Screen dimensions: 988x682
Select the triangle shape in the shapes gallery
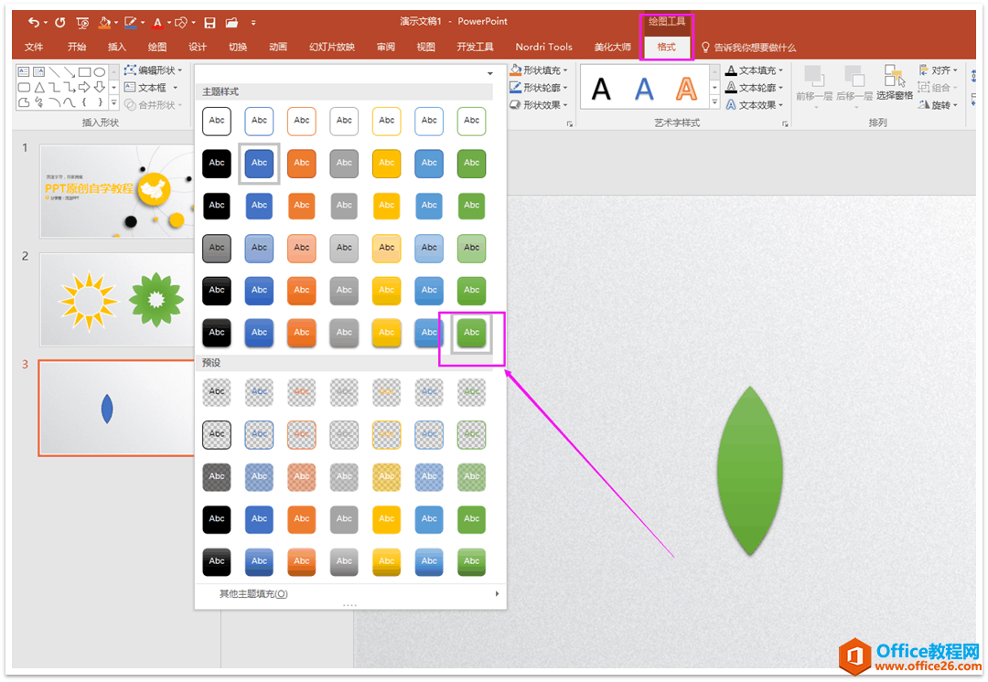[39, 87]
